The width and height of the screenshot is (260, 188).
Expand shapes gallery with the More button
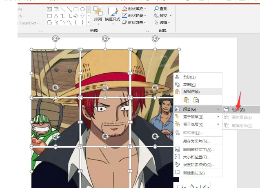(x=89, y=22)
